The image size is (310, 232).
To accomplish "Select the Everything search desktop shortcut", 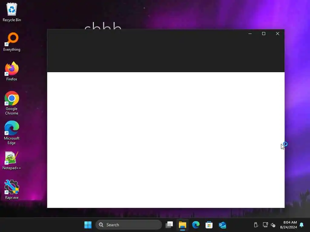I will [x=12, y=42].
